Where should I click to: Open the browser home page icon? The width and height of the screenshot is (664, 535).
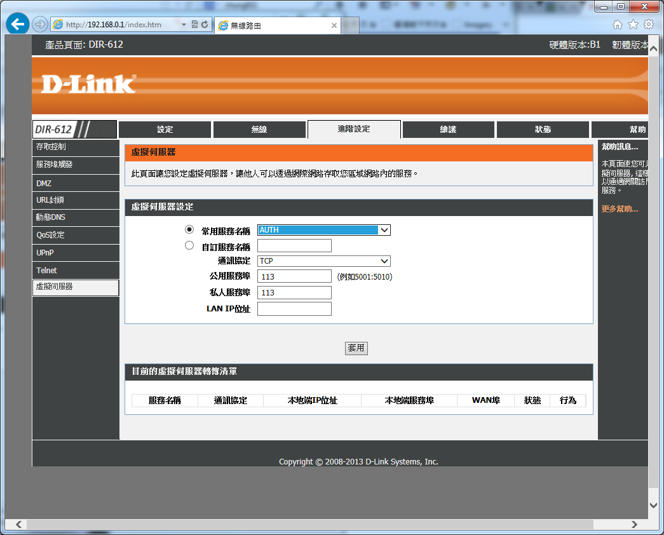point(617,25)
